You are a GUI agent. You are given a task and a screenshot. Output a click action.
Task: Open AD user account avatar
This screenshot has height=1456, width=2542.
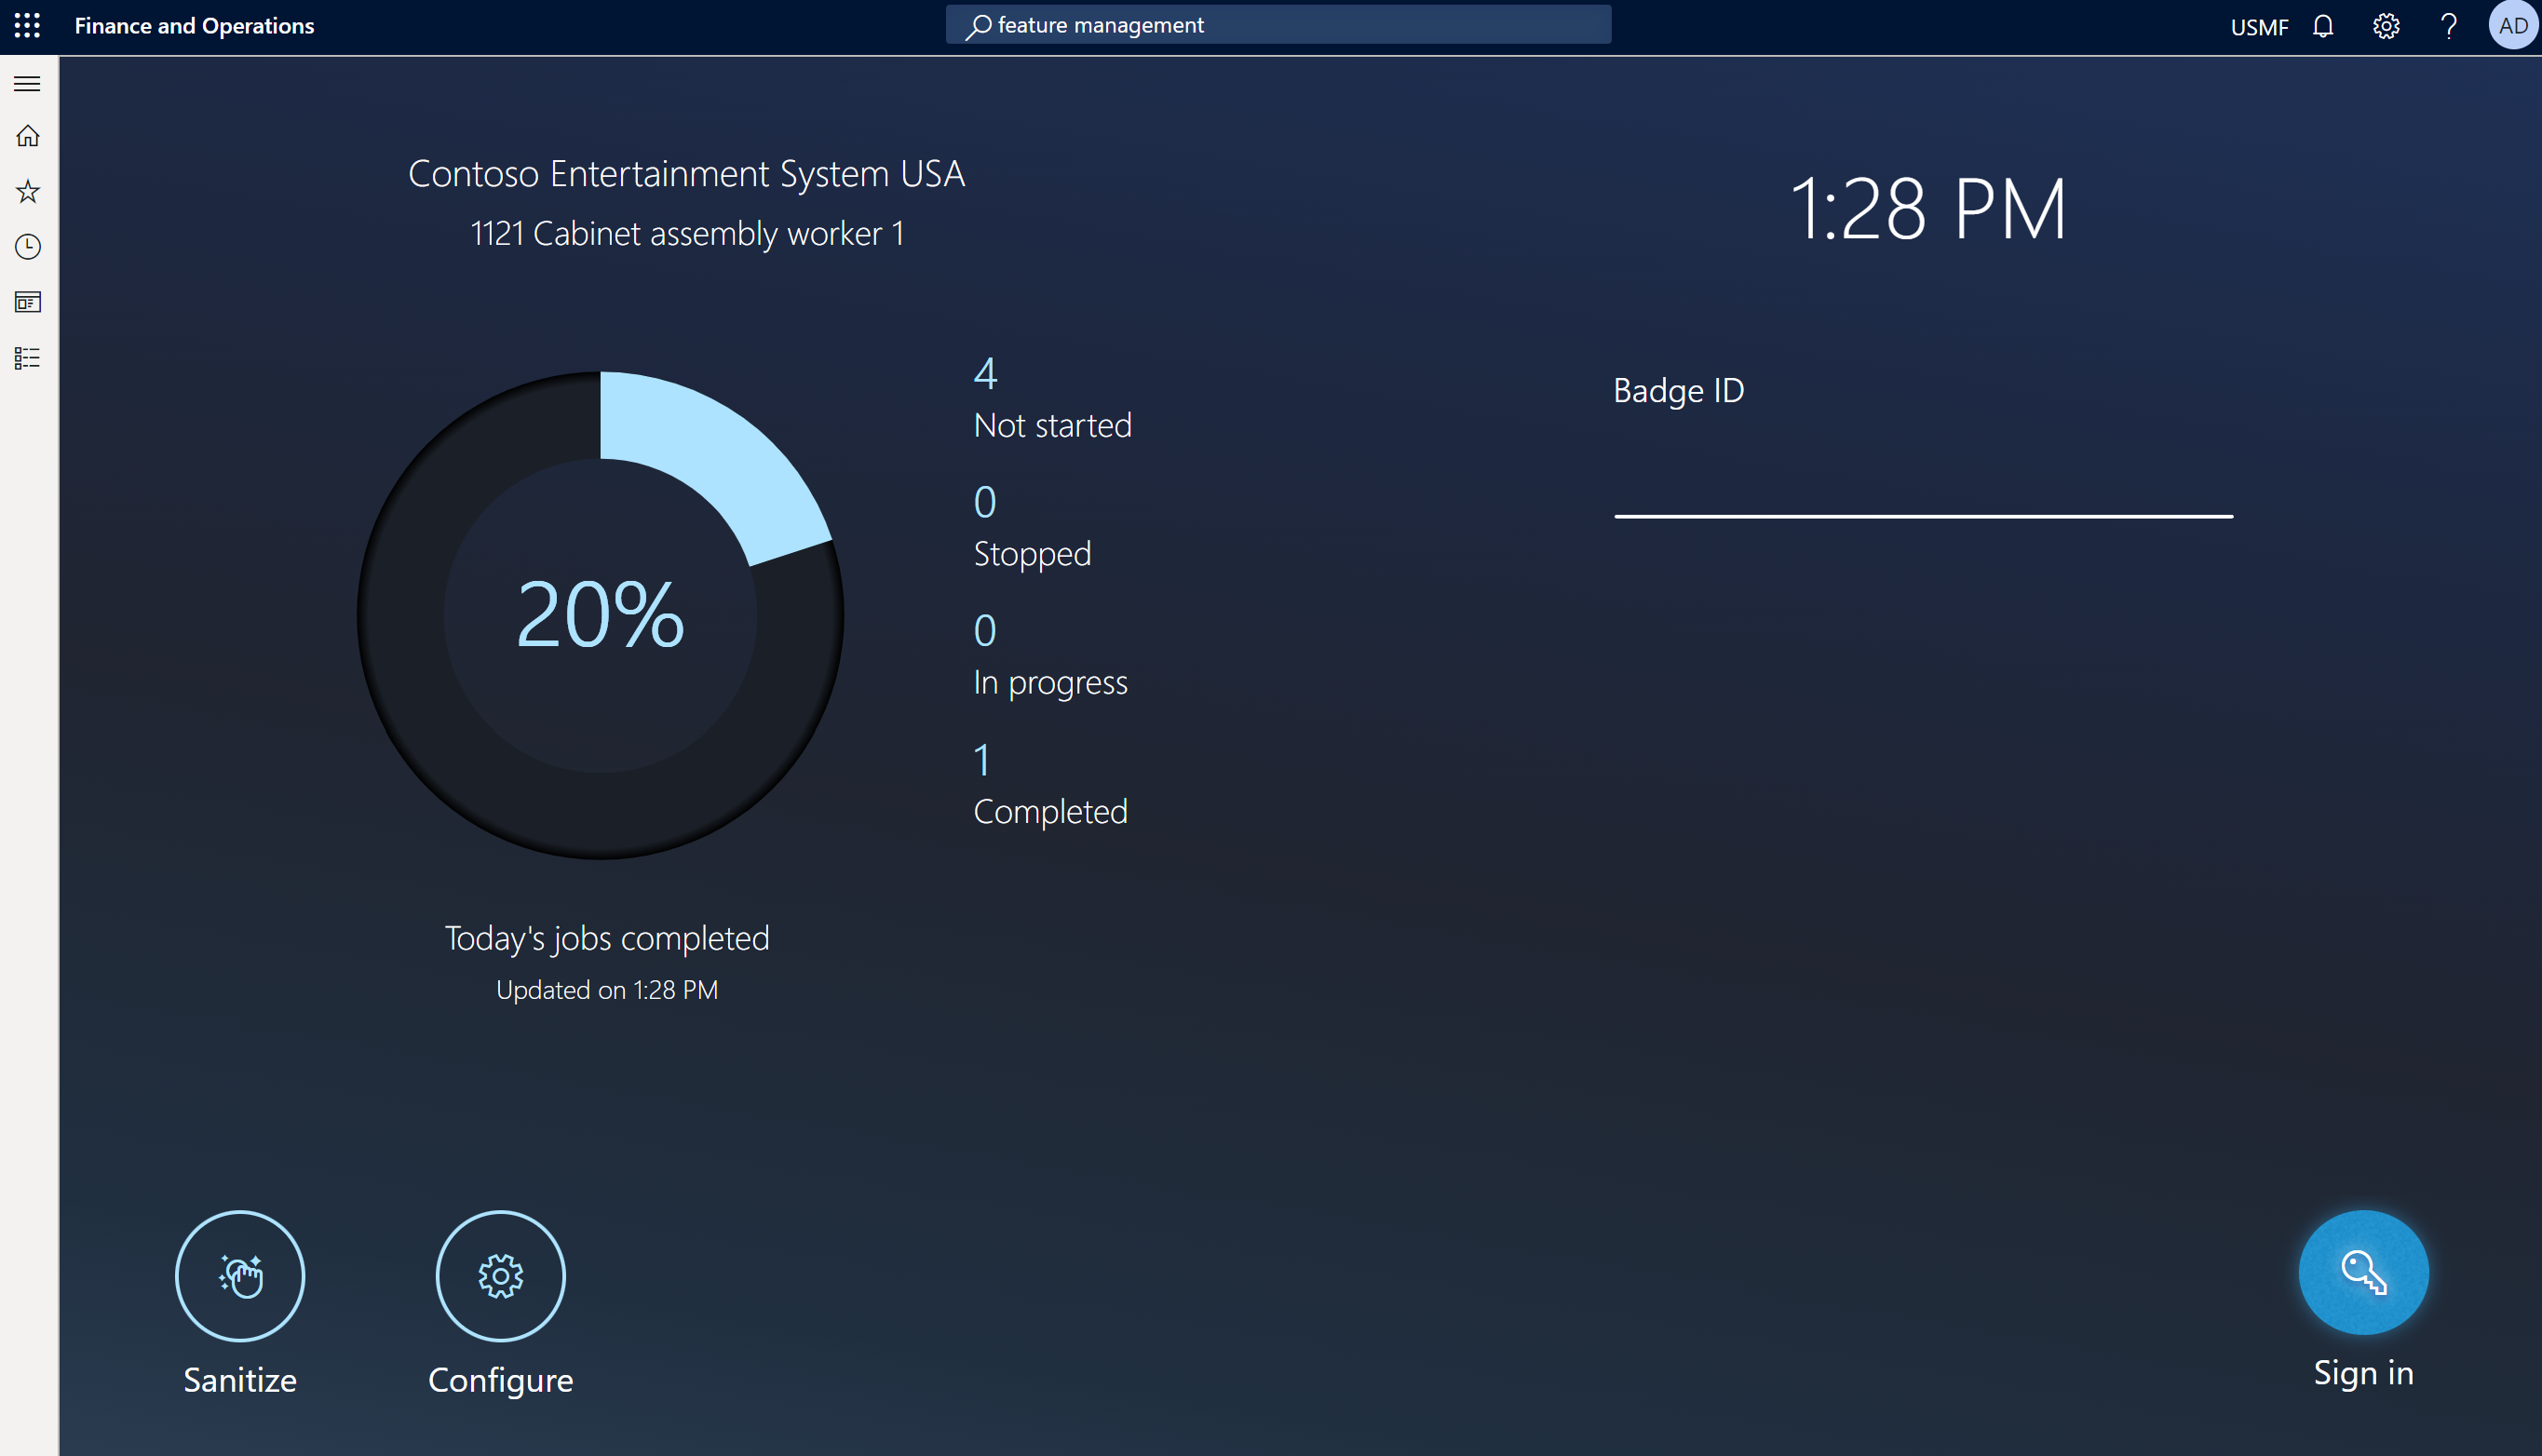point(2512,26)
